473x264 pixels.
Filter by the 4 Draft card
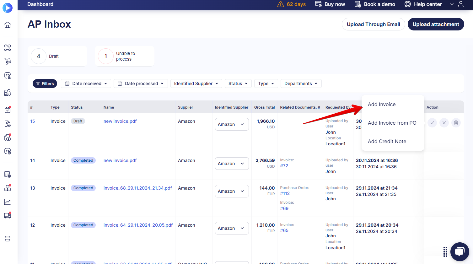pyautogui.click(x=57, y=56)
